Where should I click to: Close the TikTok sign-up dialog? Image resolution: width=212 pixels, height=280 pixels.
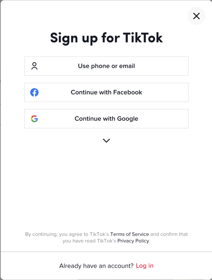196,16
